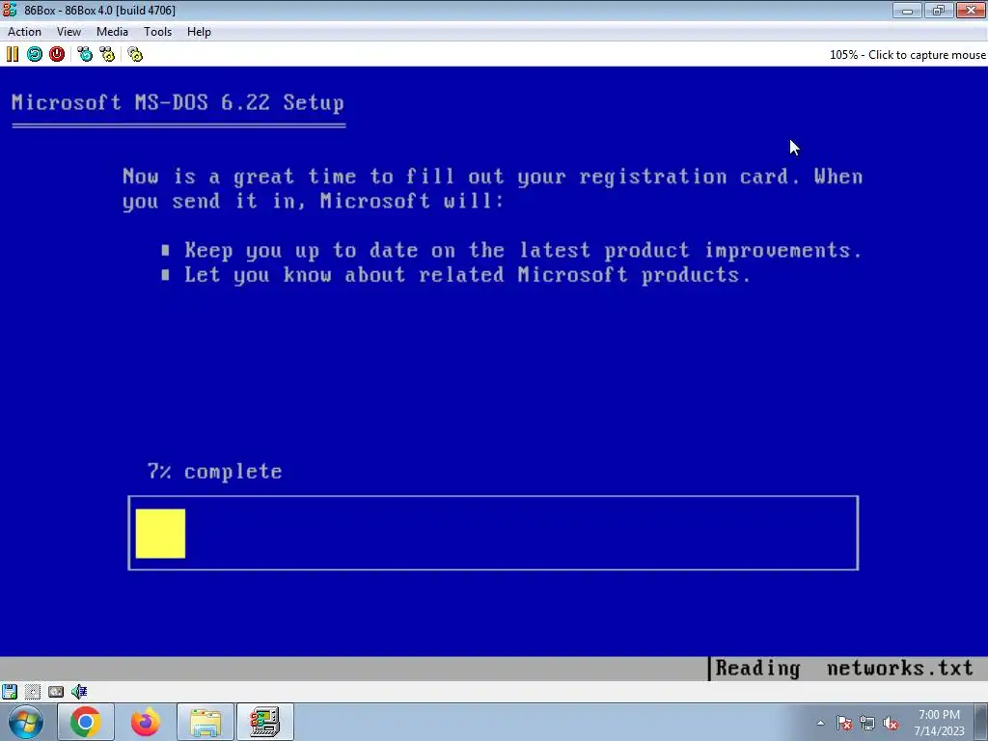Restore down the 86Box window
Viewport: 988px width, 741px height.
939,10
